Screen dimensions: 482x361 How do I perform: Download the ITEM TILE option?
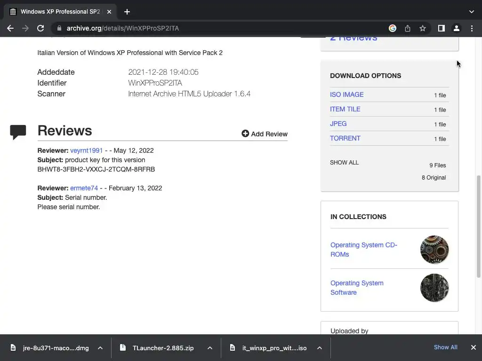(345, 109)
